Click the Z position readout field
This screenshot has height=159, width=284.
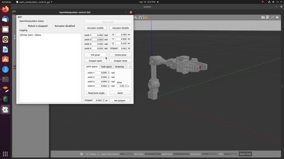(121, 43)
